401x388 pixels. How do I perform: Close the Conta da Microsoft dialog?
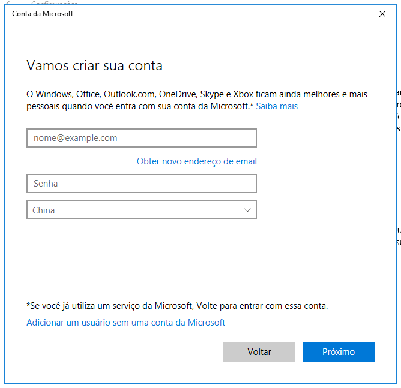tap(382, 14)
